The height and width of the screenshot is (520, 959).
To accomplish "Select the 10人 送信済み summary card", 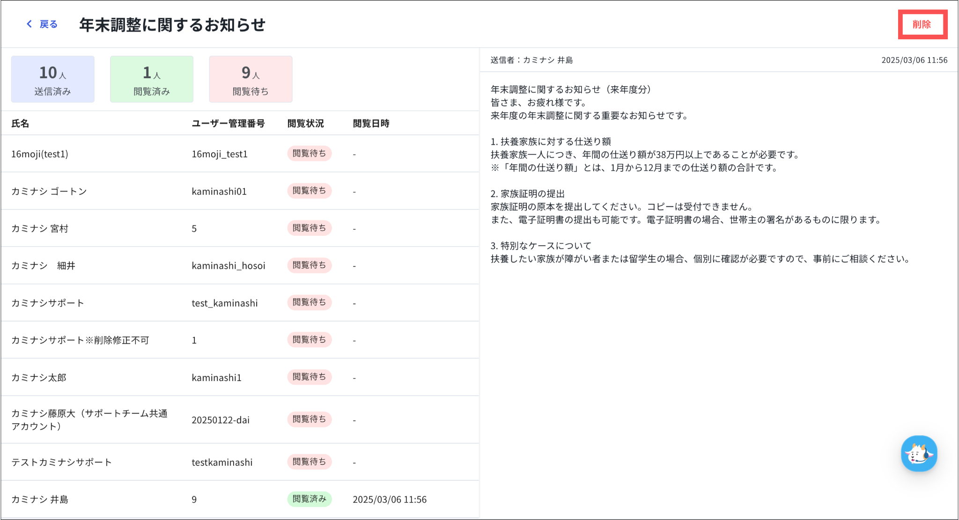I will pos(53,79).
